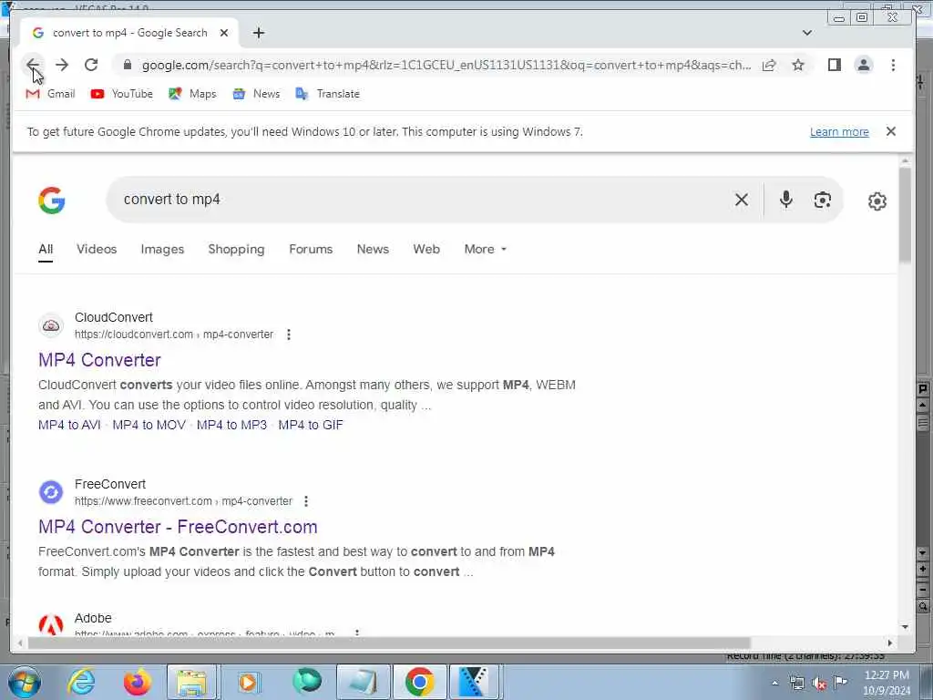Open Windows Explorer folder on taskbar
This screenshot has height=700, width=933.
click(191, 682)
